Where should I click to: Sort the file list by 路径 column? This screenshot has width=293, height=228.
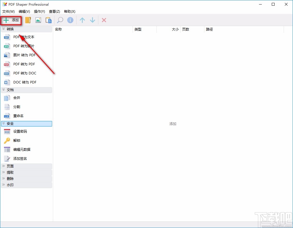tap(244, 29)
